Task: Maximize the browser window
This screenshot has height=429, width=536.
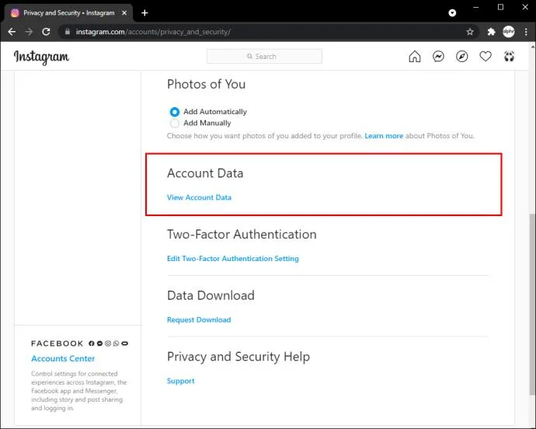Action: coord(500,7)
